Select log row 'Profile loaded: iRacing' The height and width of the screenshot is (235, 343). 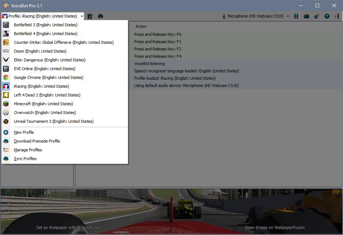click(237, 78)
